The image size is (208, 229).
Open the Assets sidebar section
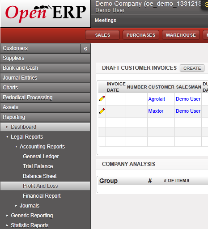45,107
